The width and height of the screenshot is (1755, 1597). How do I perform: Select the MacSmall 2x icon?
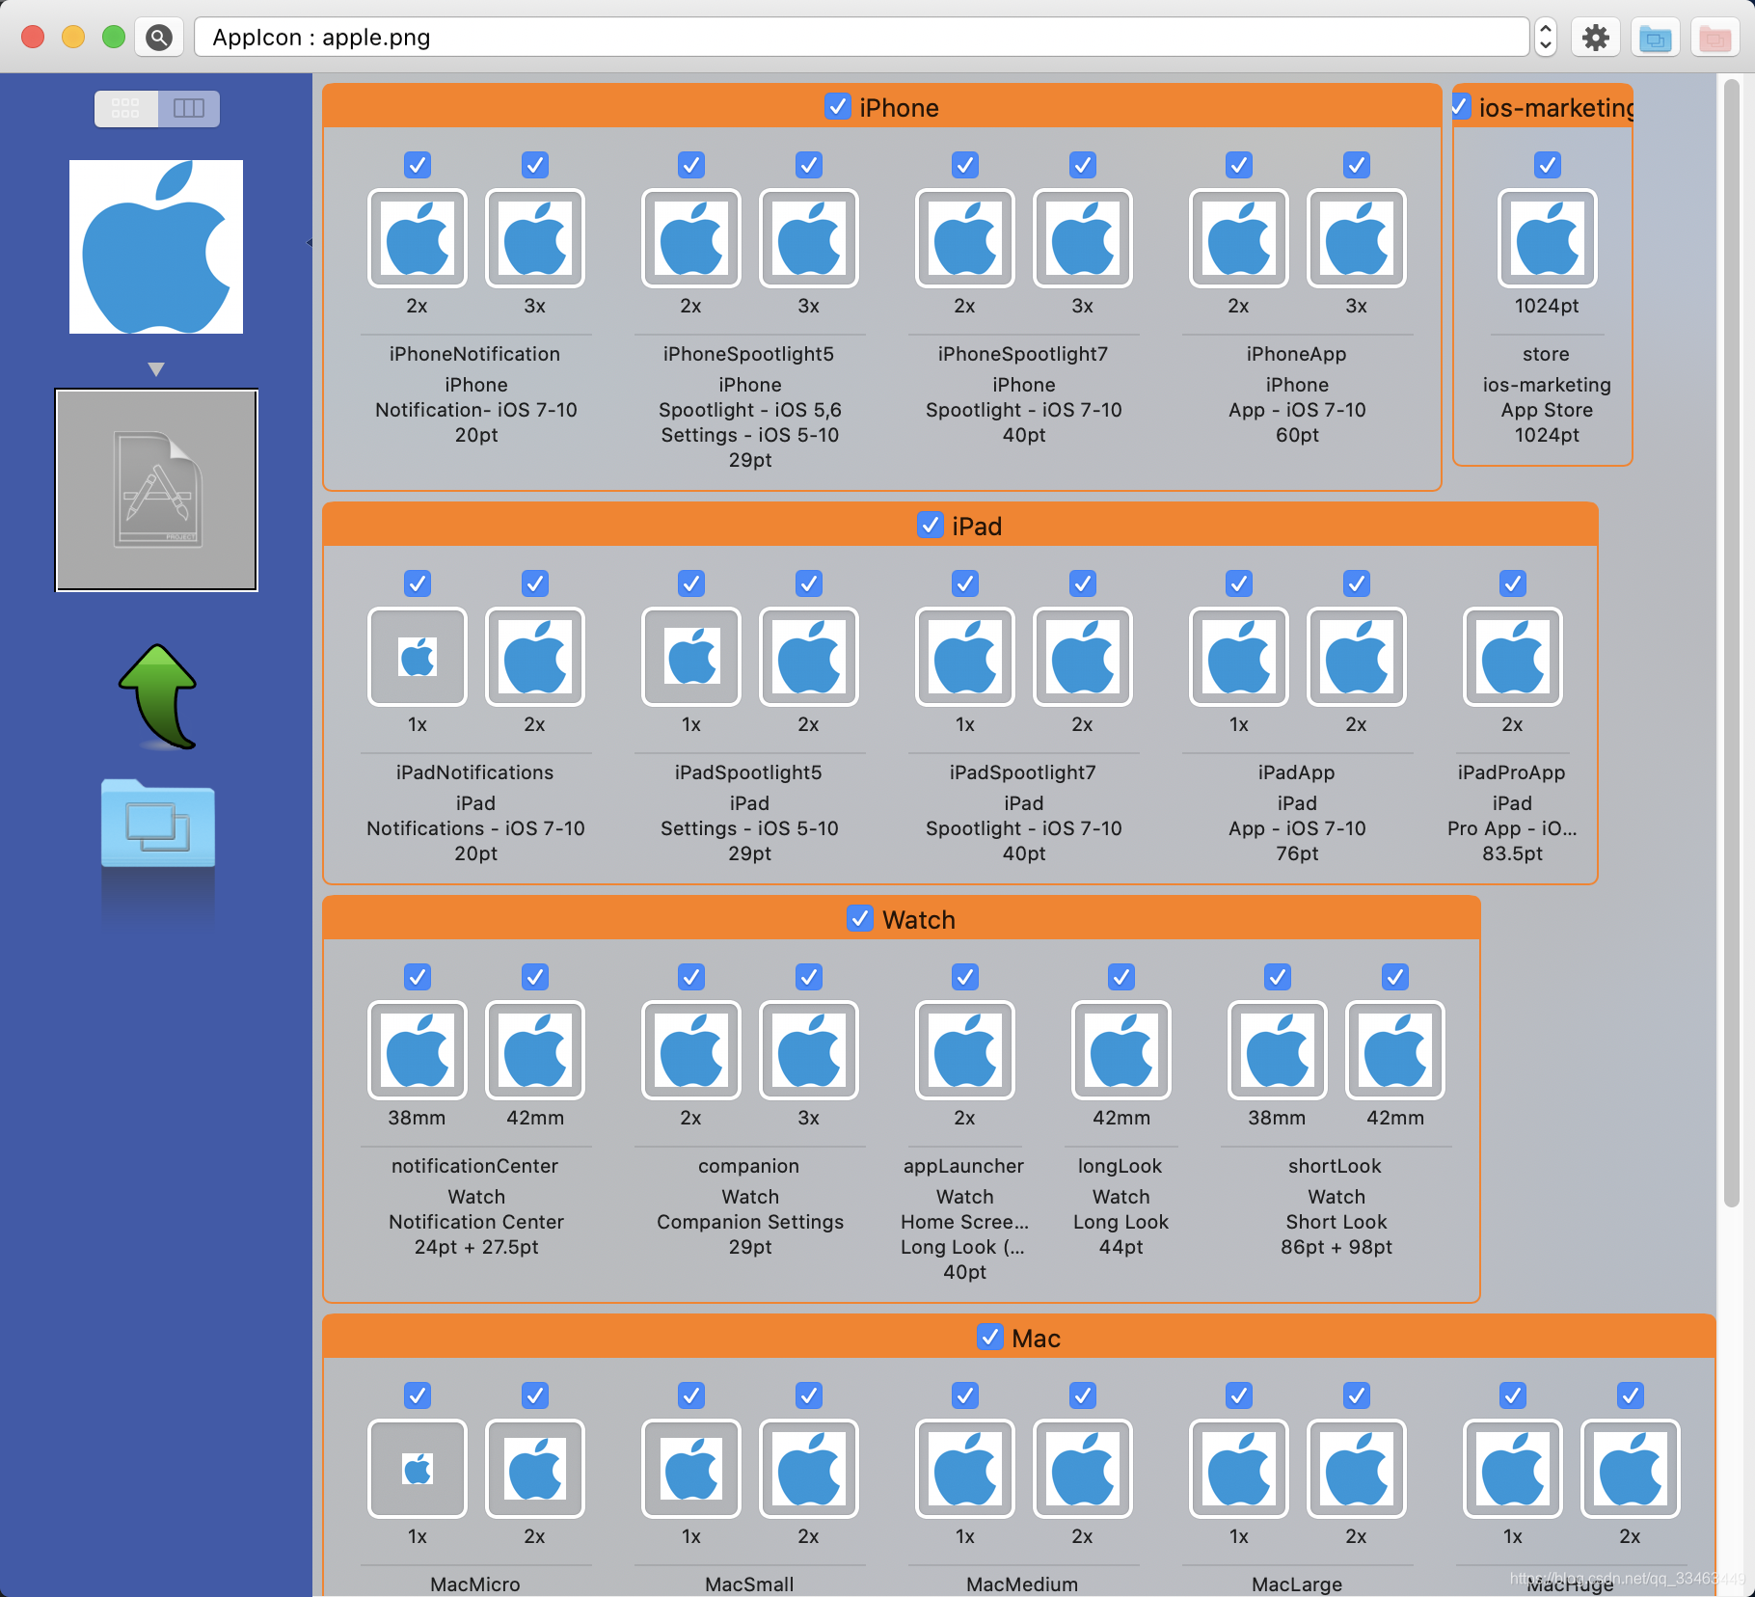pos(808,1469)
